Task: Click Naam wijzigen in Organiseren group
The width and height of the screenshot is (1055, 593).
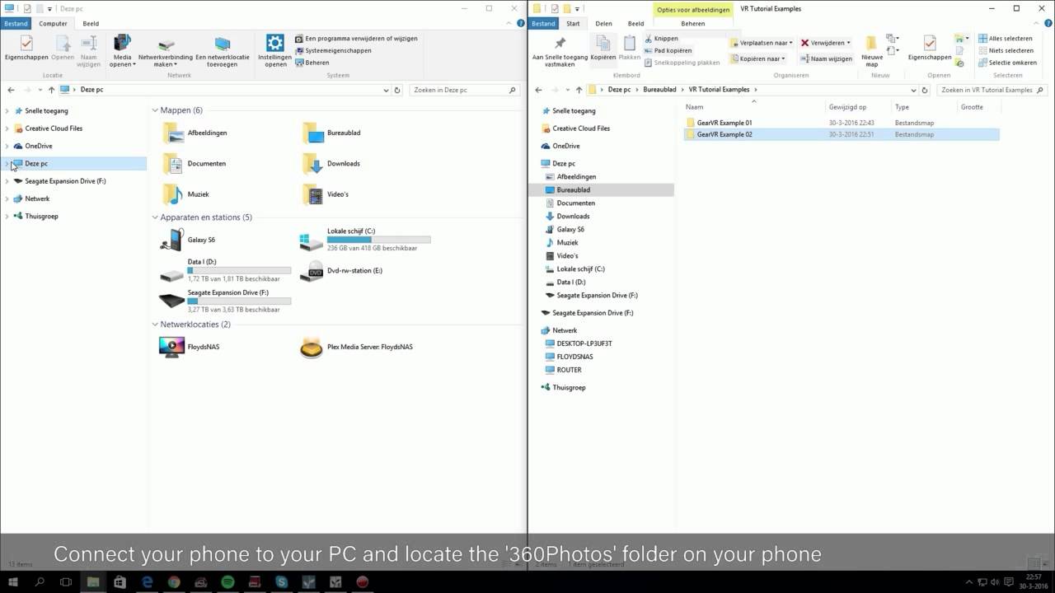Action: 827,58
